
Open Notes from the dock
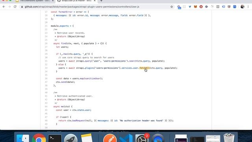click(x=87, y=138)
